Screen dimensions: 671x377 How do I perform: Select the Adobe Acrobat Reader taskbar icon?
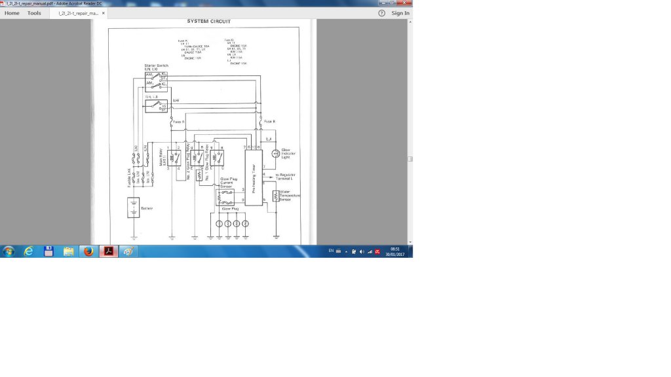tap(109, 251)
